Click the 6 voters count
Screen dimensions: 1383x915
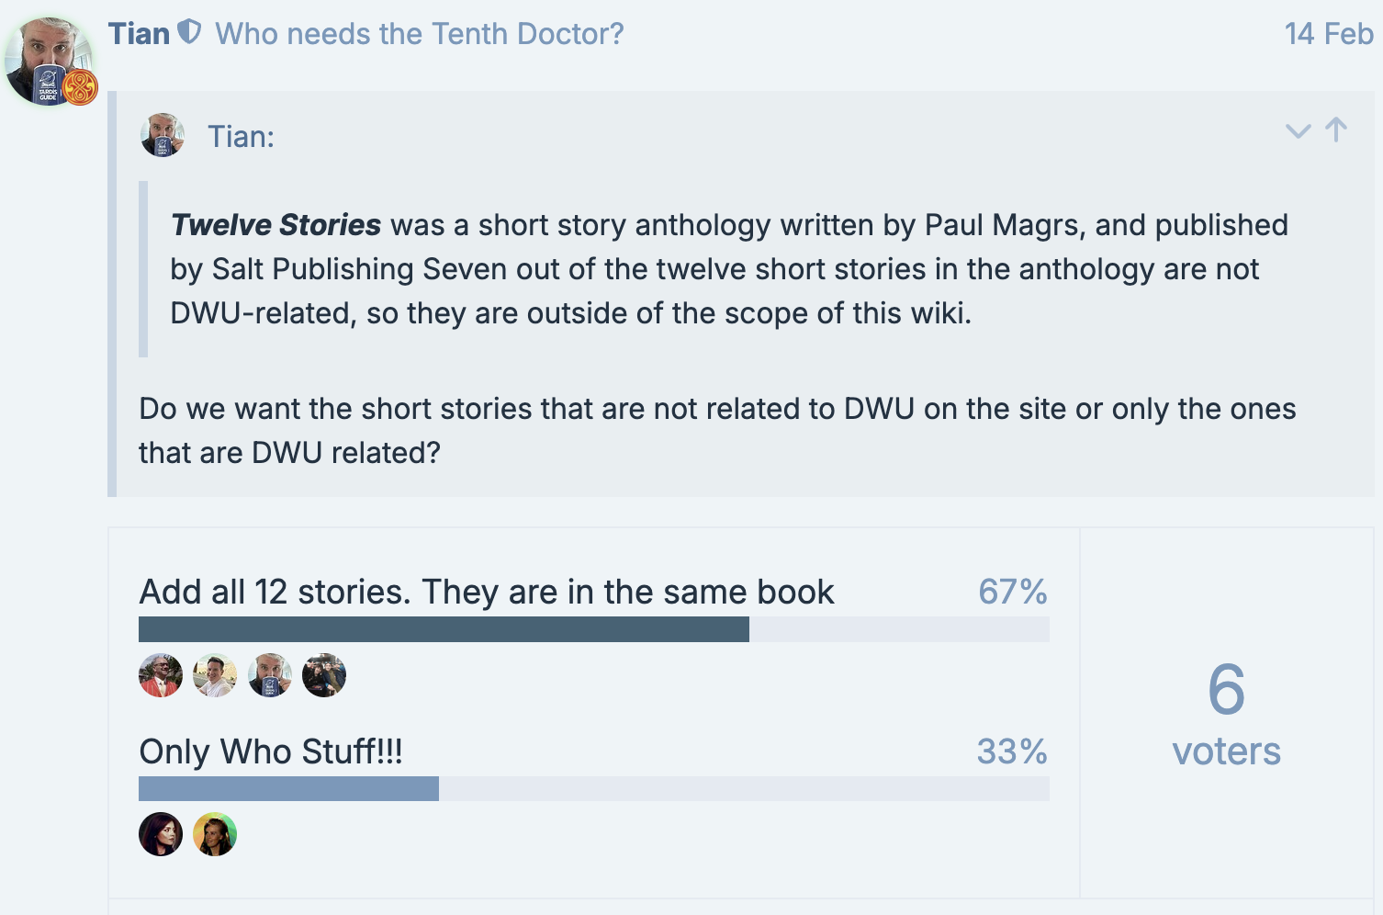click(x=1227, y=714)
